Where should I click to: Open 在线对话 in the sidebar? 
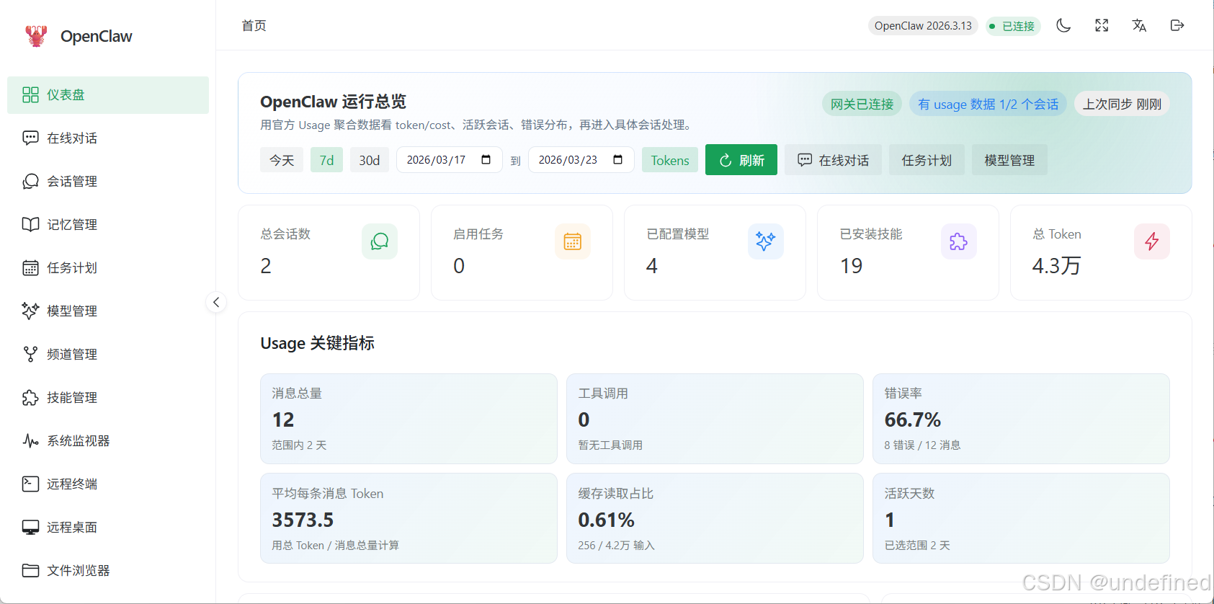tap(108, 138)
